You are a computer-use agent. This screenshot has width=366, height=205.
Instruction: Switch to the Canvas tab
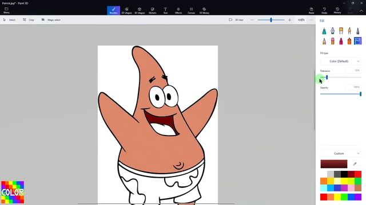(x=191, y=10)
